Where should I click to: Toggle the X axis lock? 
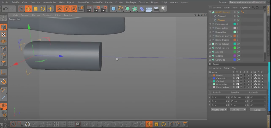pyautogui.click(x=60, y=9)
